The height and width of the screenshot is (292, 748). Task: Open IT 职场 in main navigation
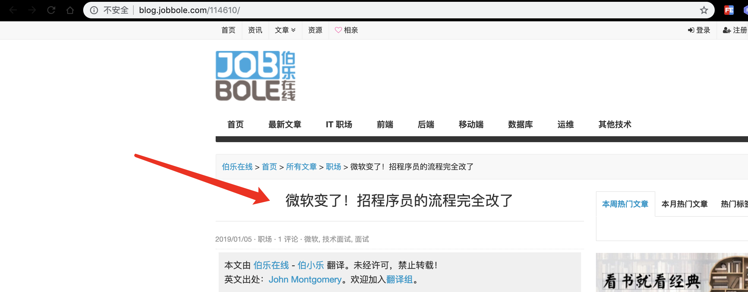339,124
